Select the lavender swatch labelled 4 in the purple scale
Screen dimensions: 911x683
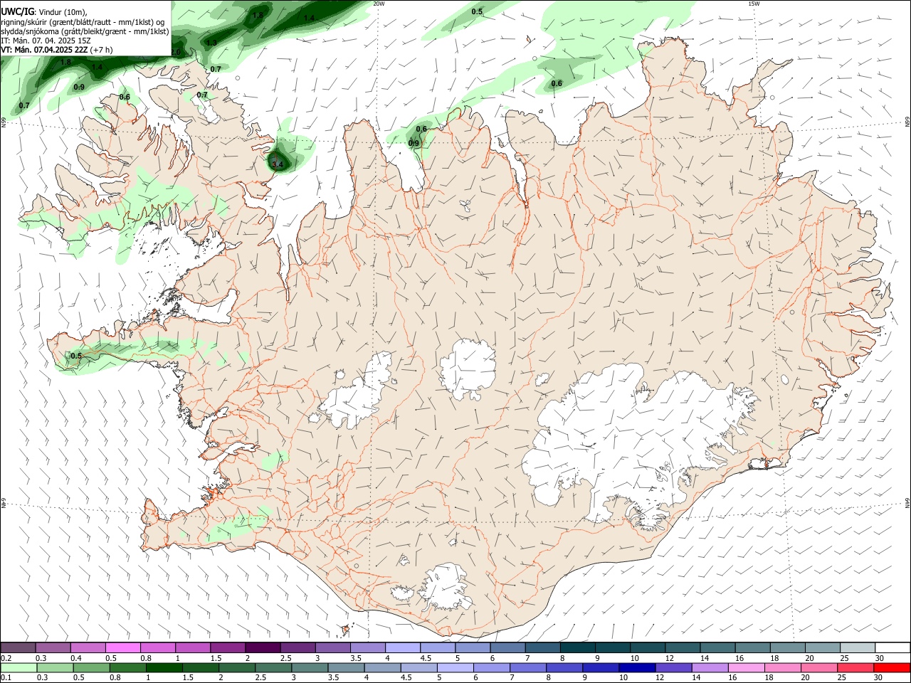coord(402,648)
